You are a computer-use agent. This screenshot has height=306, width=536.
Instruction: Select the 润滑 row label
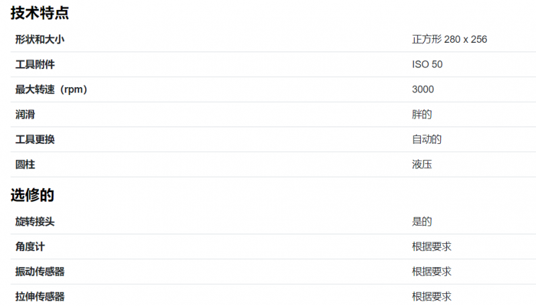click(25, 114)
